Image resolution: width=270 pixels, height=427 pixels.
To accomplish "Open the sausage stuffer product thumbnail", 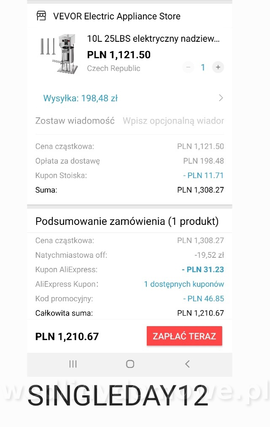I will [59, 54].
